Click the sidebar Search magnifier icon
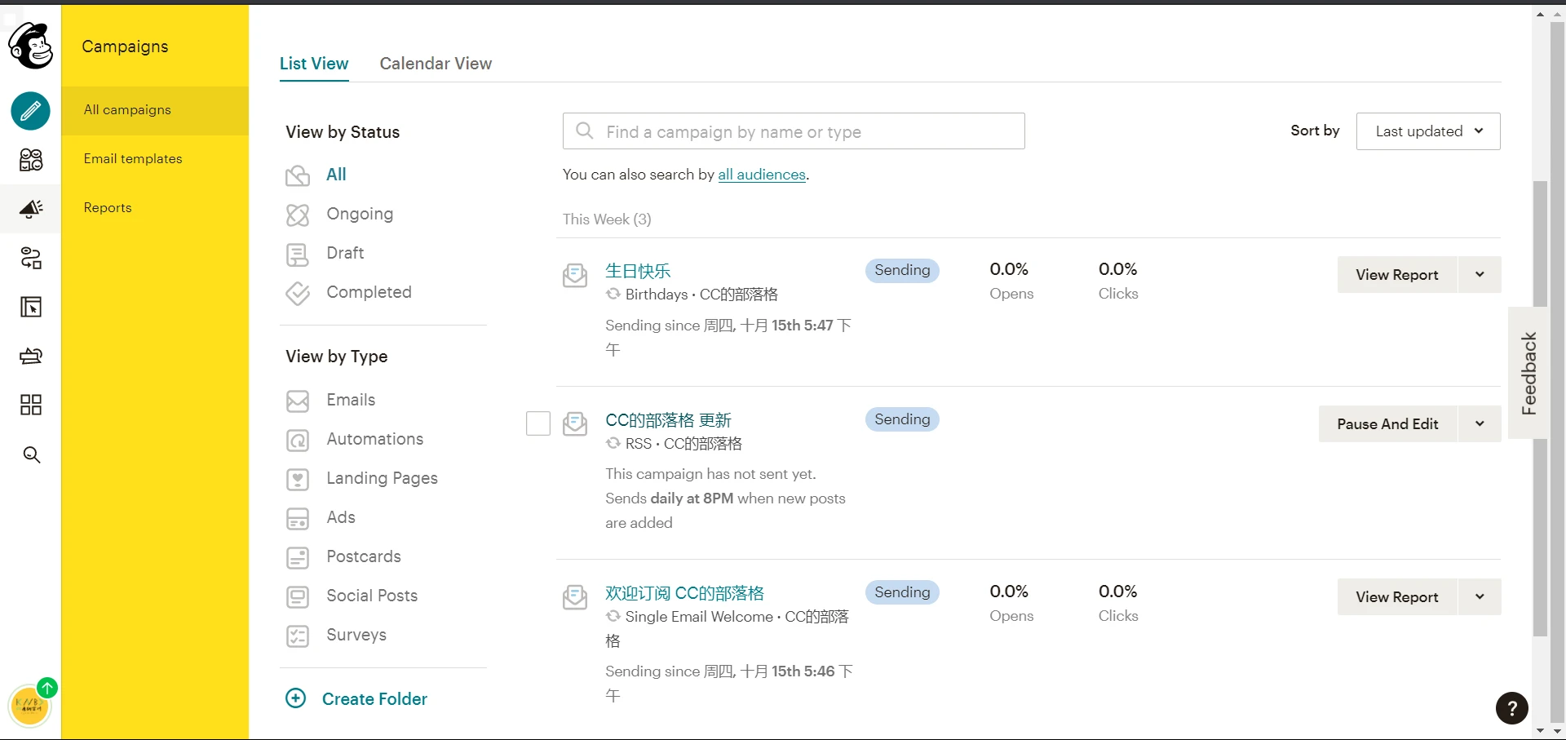The height and width of the screenshot is (740, 1566). pos(31,454)
